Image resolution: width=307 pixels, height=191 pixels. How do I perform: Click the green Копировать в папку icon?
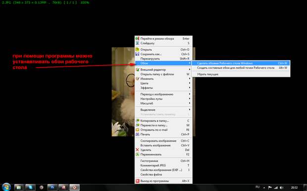coord(138,120)
